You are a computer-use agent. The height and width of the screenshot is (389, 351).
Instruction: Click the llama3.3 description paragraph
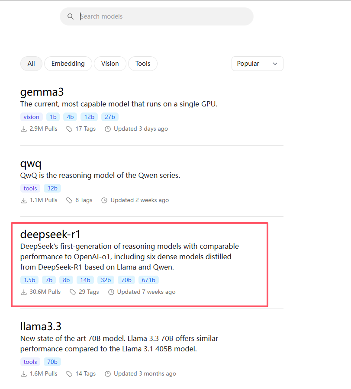(119, 344)
